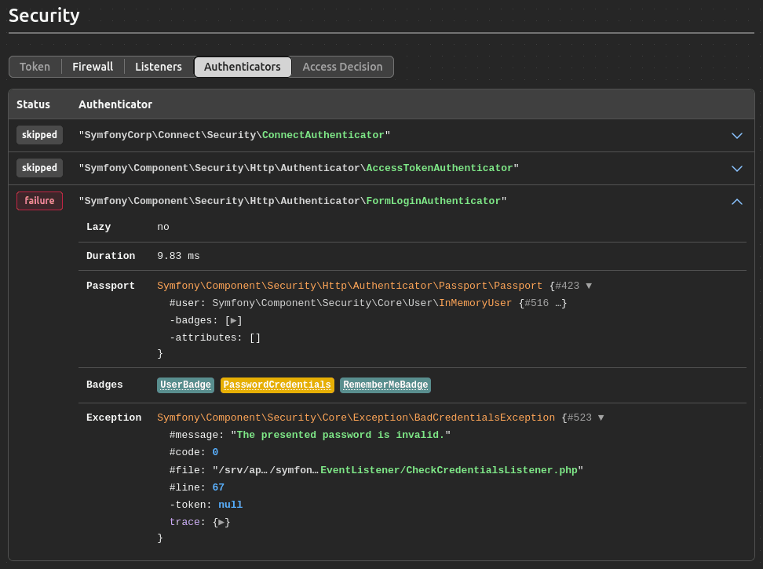Click the RememberMeBadge badge

(385, 385)
